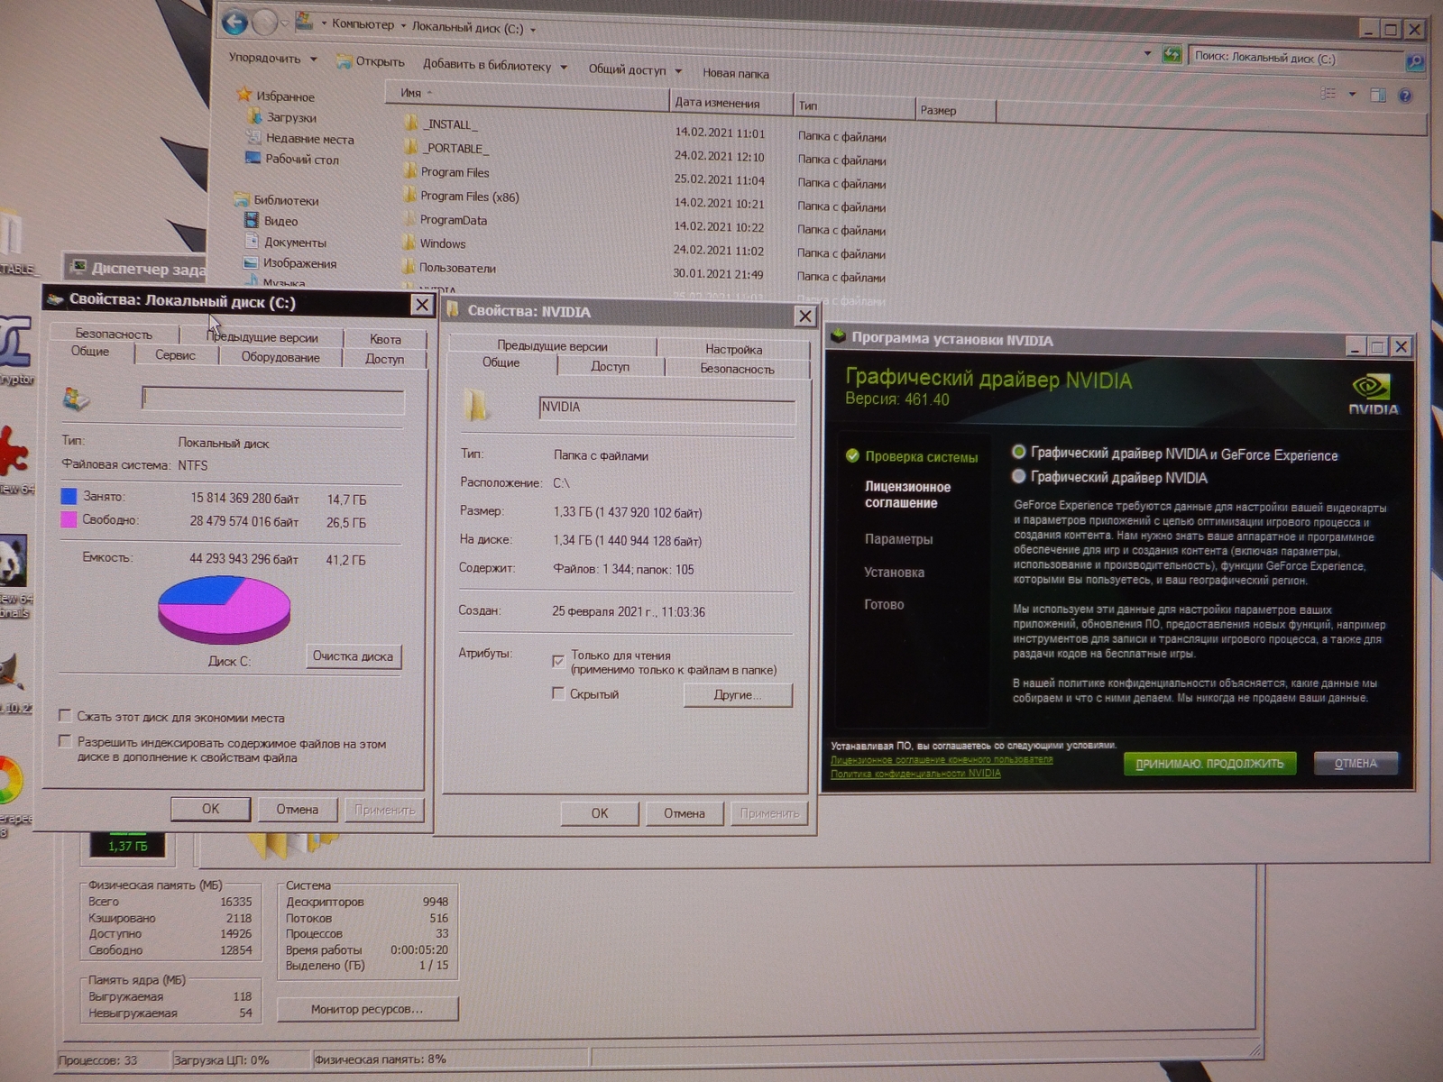The image size is (1443, 1082).
Task: Sort files by 'Дата изменения' column header
Action: click(731, 102)
